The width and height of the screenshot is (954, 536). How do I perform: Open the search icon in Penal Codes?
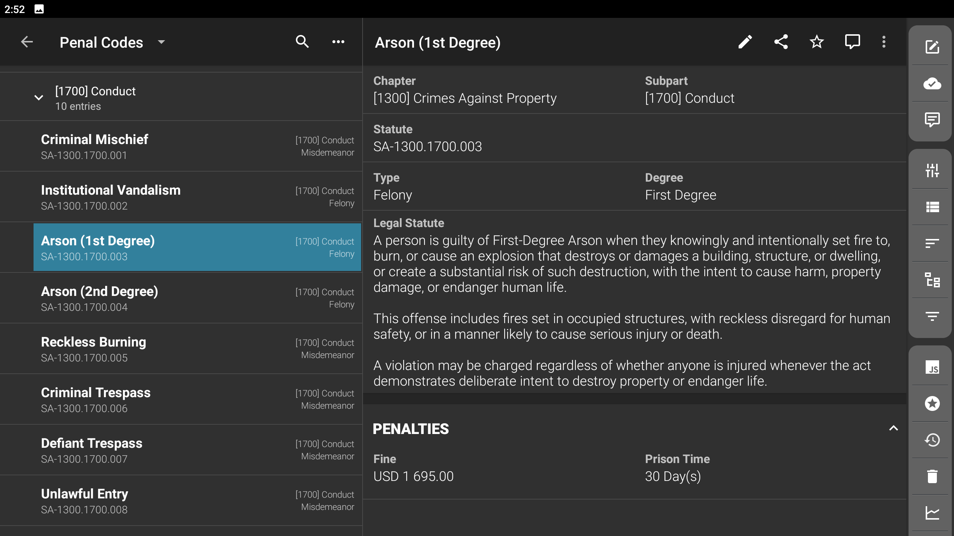pyautogui.click(x=302, y=42)
